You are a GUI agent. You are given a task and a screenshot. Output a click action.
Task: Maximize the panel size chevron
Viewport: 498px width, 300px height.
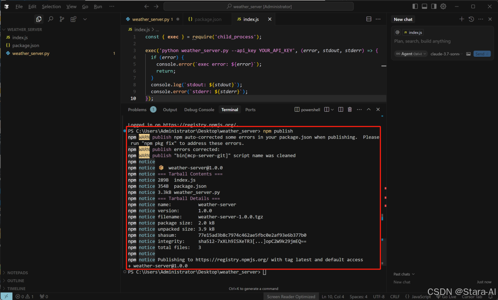pos(369,110)
